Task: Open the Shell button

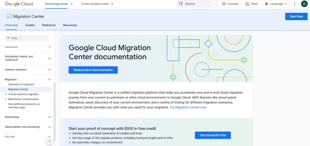Action: (252, 4)
